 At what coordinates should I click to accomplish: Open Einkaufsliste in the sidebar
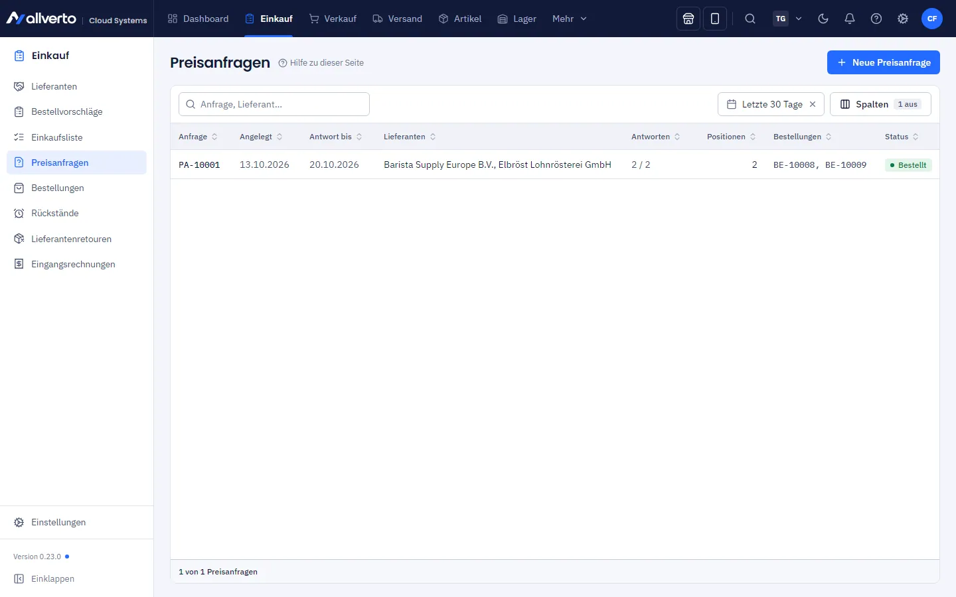click(x=76, y=137)
